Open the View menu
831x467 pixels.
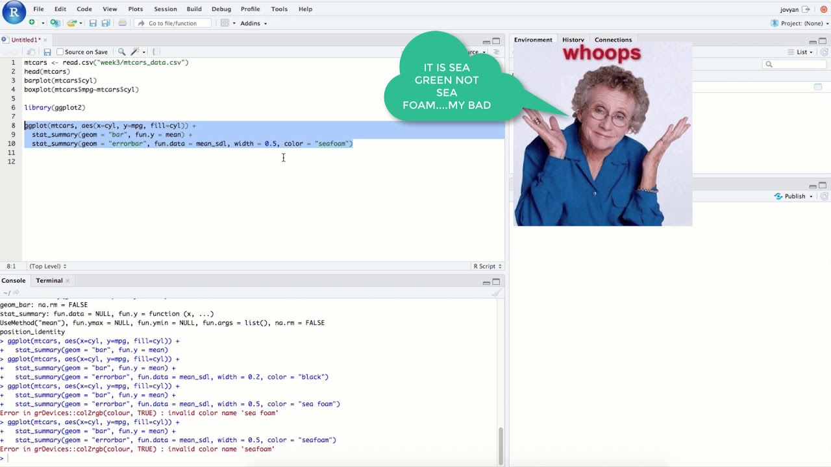(x=110, y=9)
